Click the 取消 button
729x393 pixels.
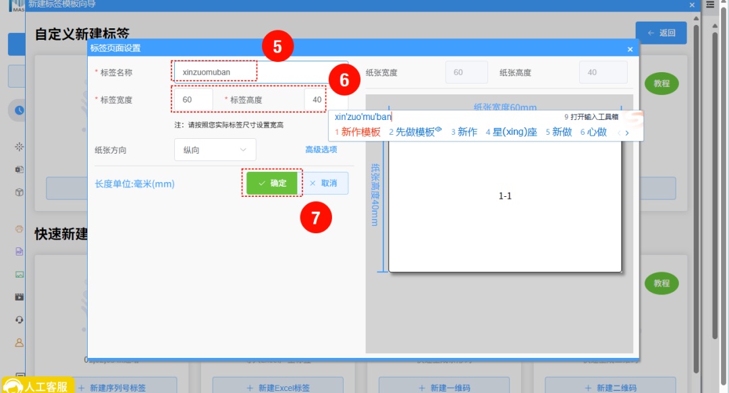coord(323,183)
